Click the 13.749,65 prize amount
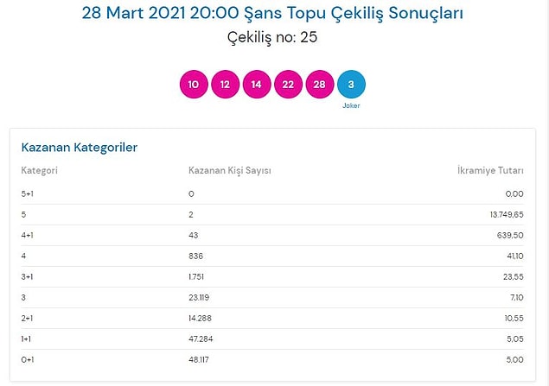Viewport: 549px width, 386px height. (507, 215)
